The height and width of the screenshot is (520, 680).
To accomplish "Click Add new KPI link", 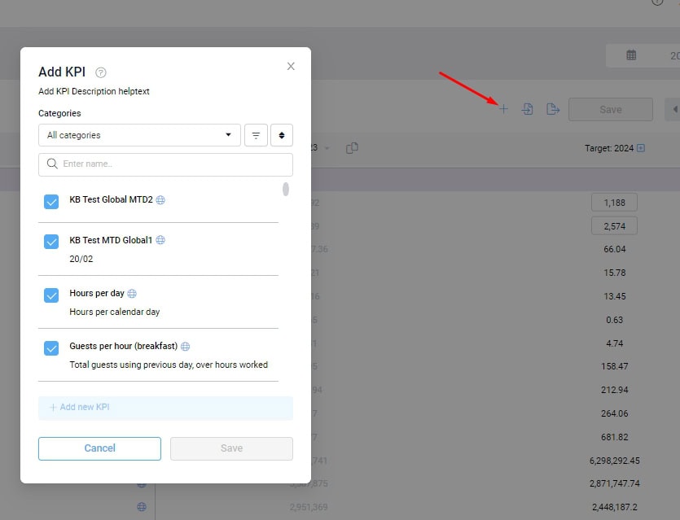I will [x=80, y=407].
